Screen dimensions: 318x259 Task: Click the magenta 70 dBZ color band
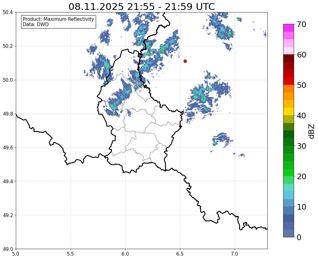[x=288, y=28]
